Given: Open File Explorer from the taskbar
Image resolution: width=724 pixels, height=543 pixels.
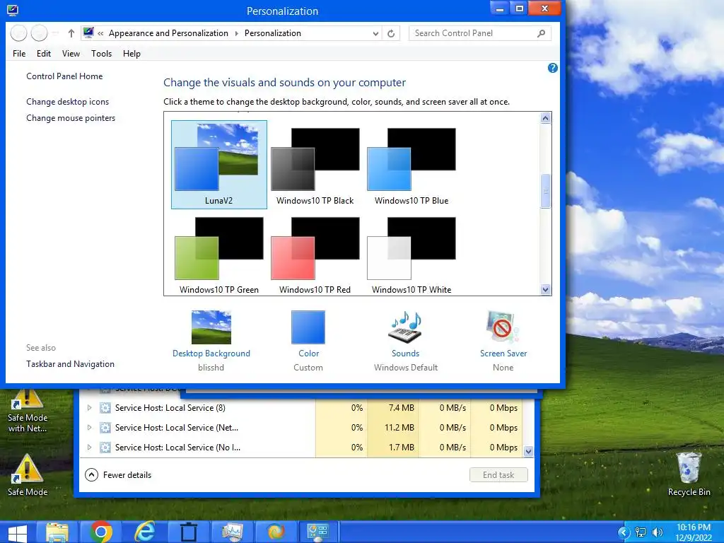Looking at the screenshot, I should [57, 532].
